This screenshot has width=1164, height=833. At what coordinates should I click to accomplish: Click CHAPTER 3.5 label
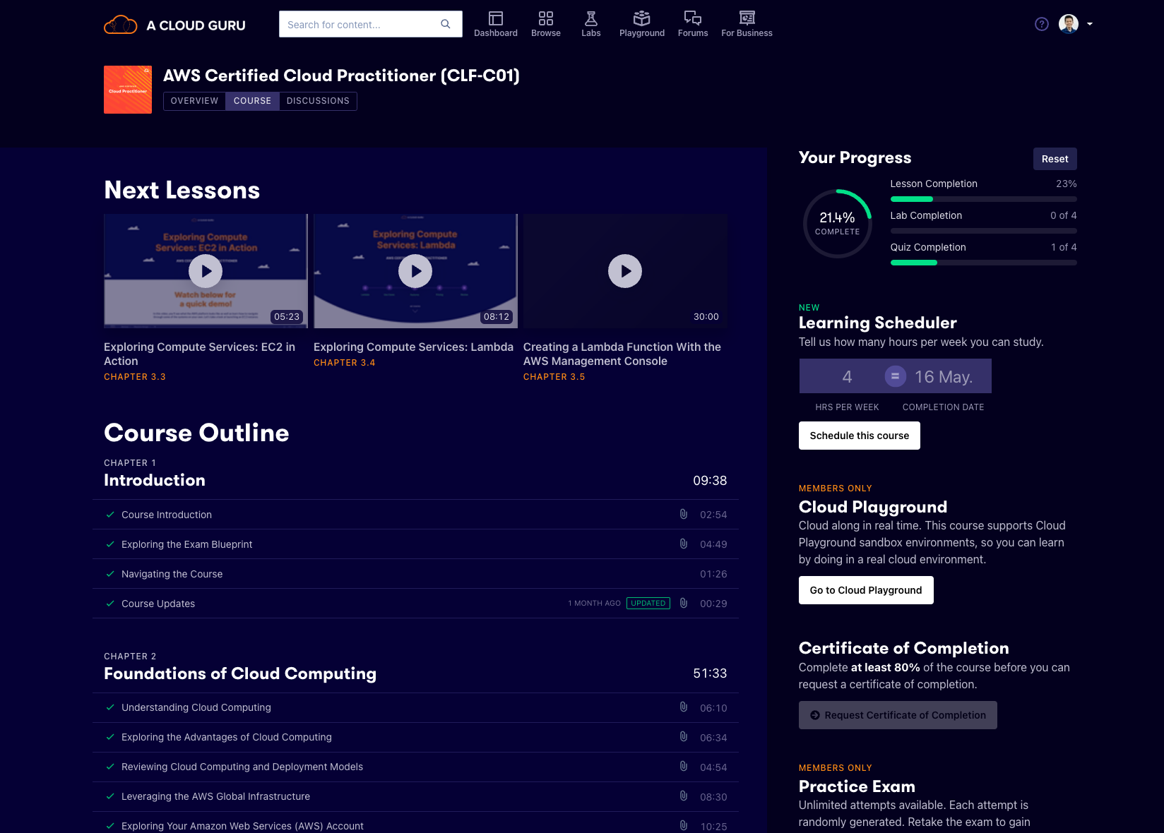coord(554,377)
